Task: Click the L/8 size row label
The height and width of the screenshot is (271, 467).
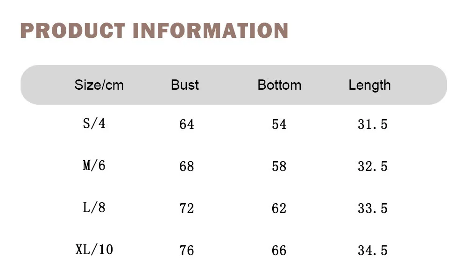Action: [x=94, y=208]
